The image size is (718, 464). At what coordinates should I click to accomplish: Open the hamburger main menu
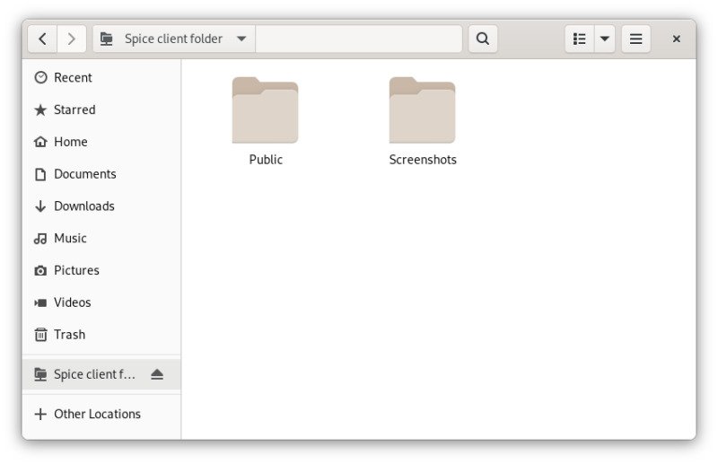coord(635,39)
